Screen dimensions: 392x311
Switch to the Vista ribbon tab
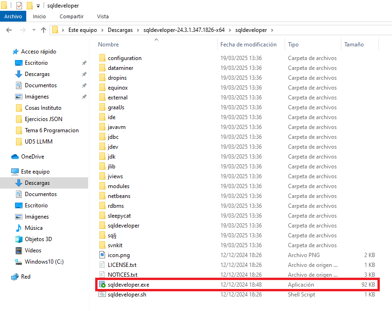(103, 16)
